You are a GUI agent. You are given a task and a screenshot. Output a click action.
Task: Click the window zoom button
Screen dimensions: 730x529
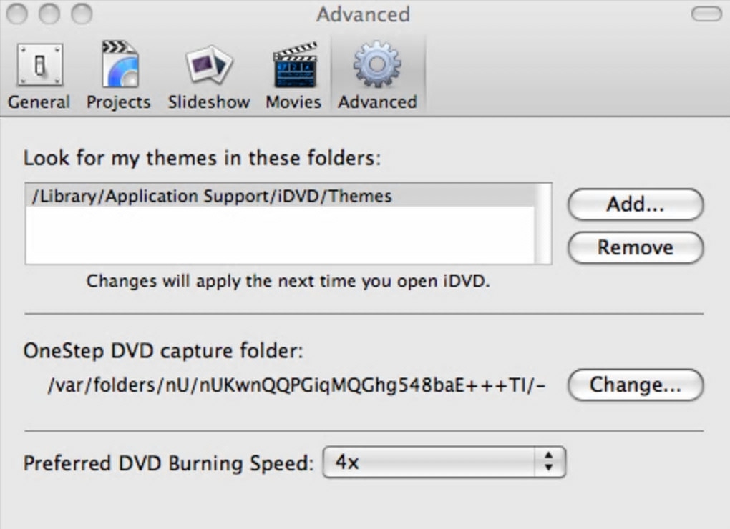(x=82, y=14)
